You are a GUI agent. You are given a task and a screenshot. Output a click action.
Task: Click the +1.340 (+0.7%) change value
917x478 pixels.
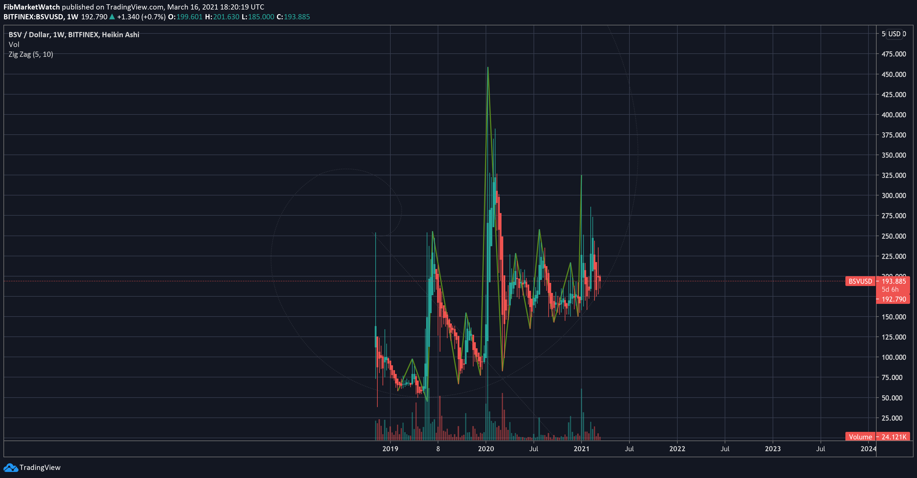[141, 17]
